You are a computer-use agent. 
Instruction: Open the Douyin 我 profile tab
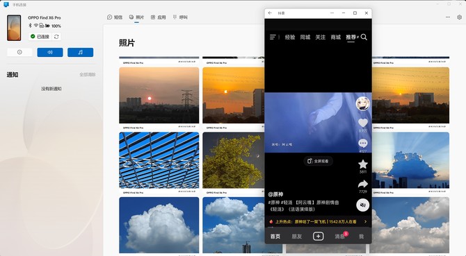coord(361,236)
